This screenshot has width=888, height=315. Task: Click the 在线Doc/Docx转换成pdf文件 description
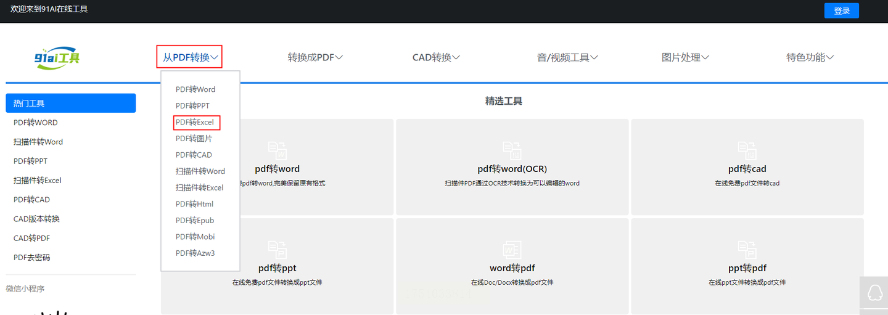(x=512, y=282)
